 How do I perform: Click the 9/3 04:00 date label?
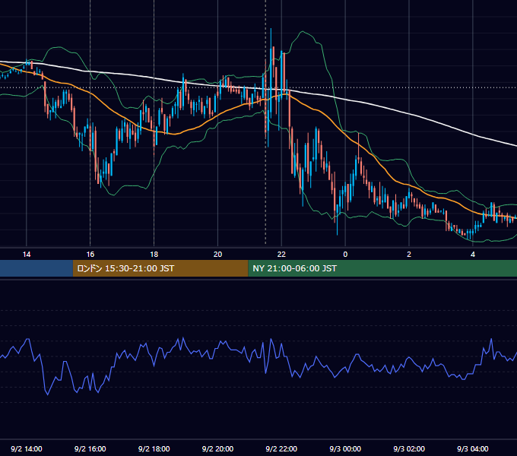click(x=473, y=448)
